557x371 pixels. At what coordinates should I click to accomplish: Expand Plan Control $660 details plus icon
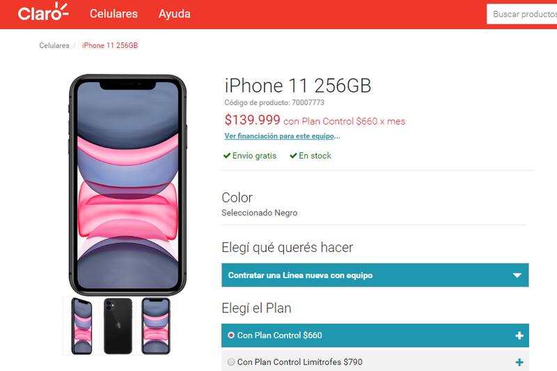tap(519, 336)
